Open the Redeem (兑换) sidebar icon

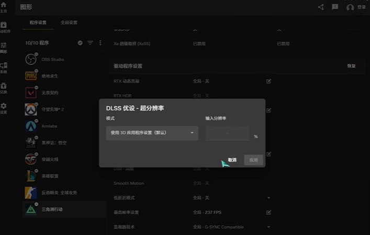point(4,86)
